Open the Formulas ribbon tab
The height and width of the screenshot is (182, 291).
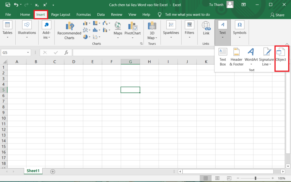click(84, 15)
